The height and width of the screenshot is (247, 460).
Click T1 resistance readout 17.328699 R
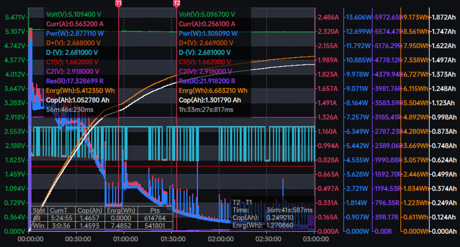74,81
